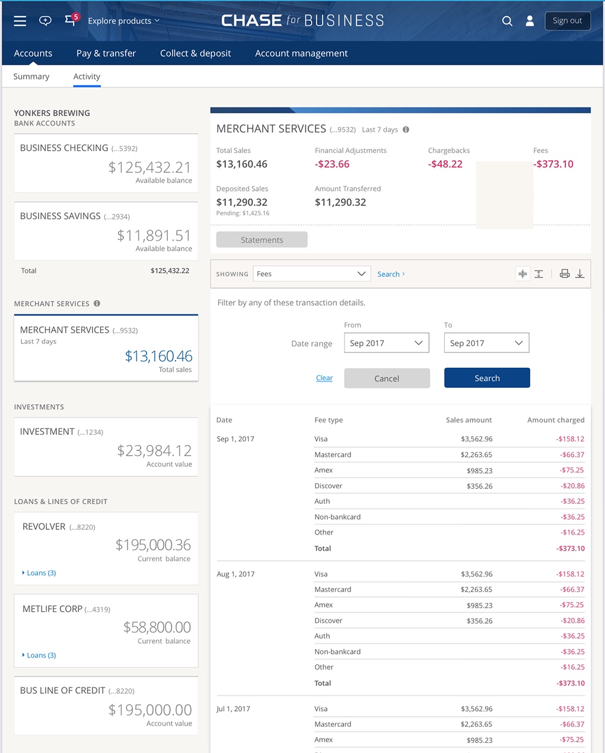Viewport: 605px width, 753px height.
Task: Click $58,800.00 Metlife current balance
Action: 157,627
